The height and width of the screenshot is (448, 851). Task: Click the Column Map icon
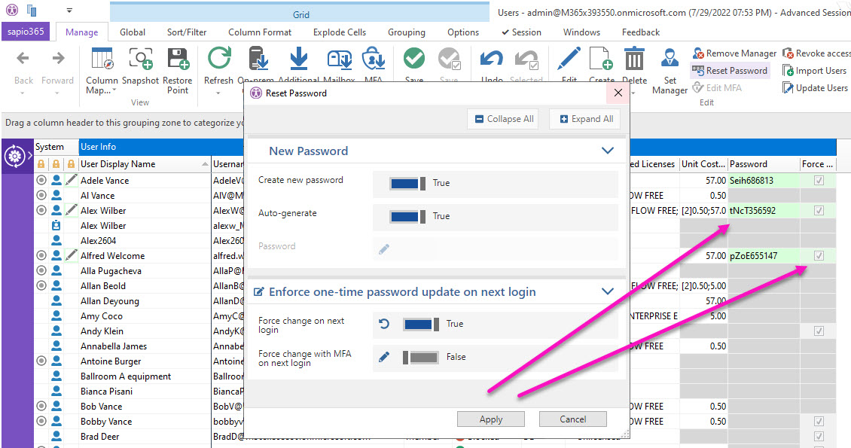click(102, 59)
